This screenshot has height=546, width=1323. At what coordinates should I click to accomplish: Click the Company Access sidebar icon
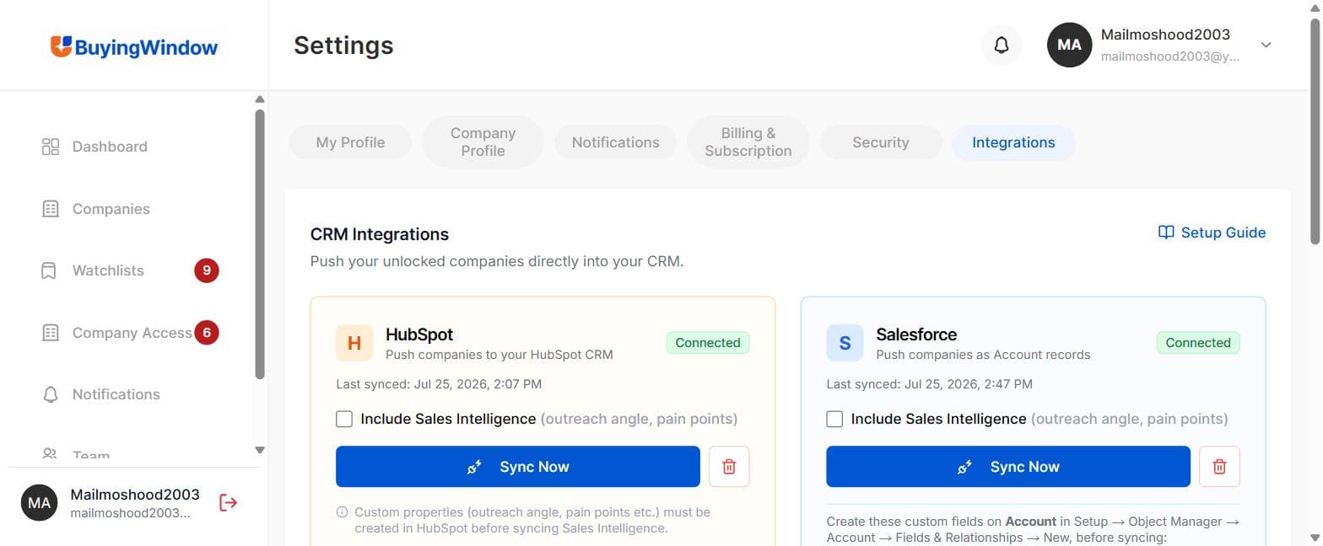coord(51,333)
